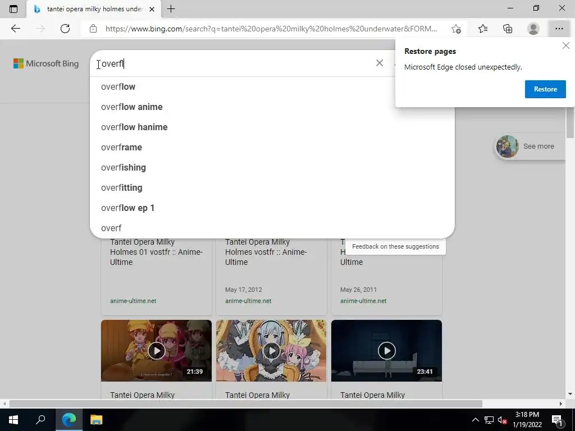
Task: Open the Windows Start menu
Action: (13, 420)
